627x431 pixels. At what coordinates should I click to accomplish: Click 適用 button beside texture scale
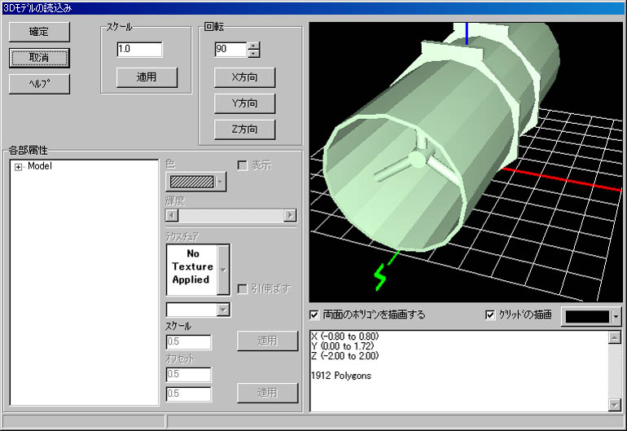pos(268,341)
